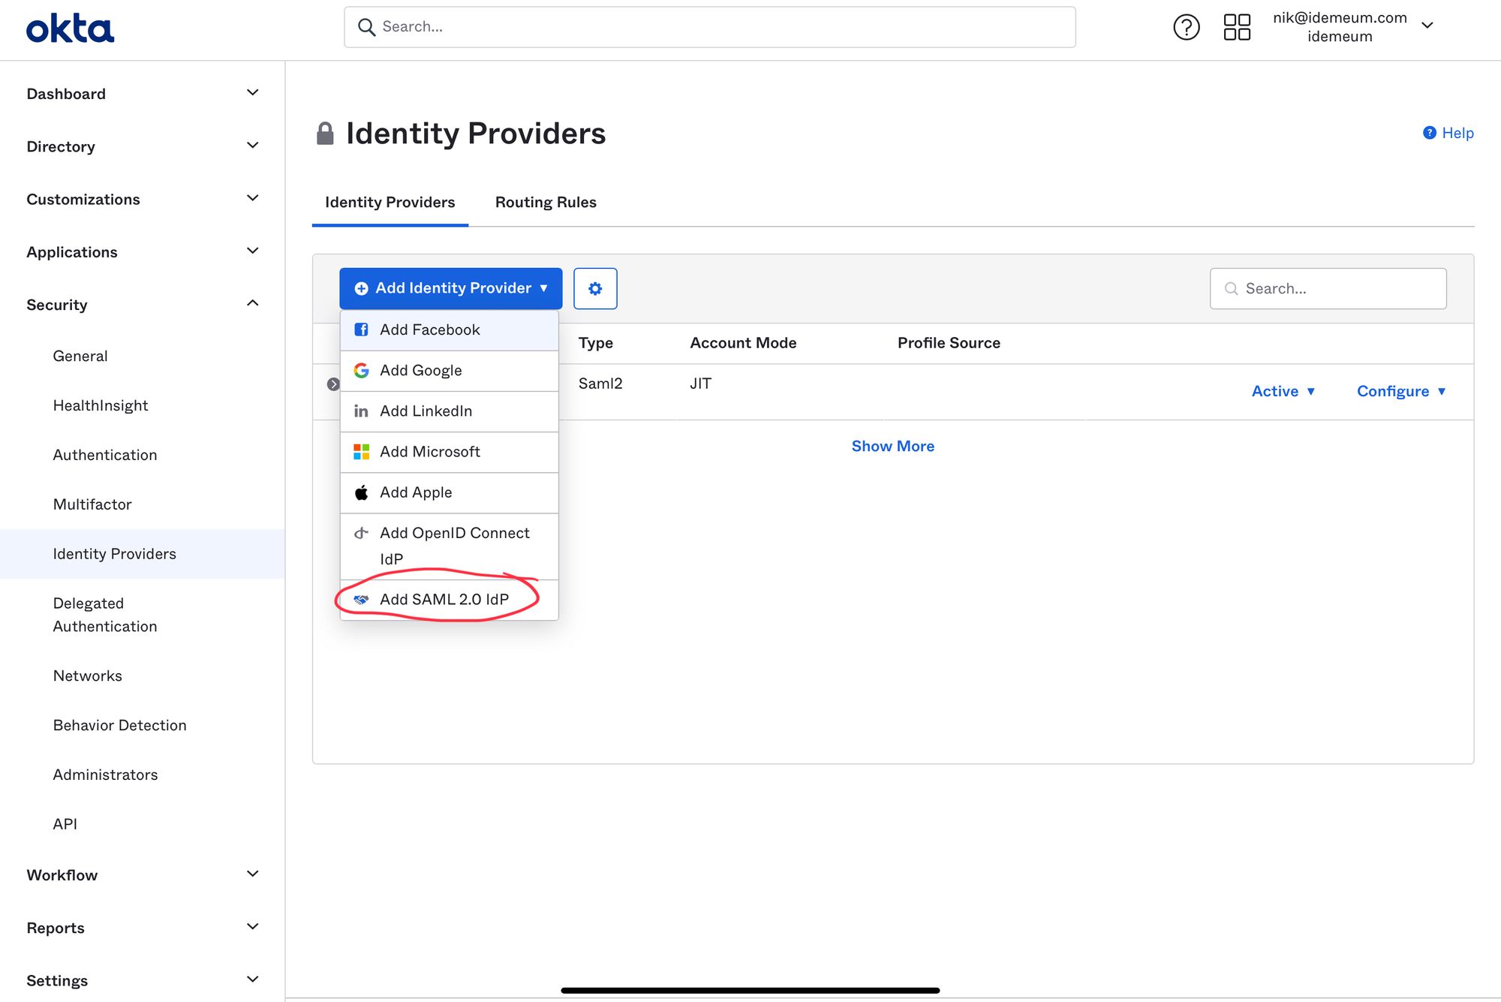Expand the Directory sidebar section
The width and height of the screenshot is (1501, 1002).
[143, 146]
